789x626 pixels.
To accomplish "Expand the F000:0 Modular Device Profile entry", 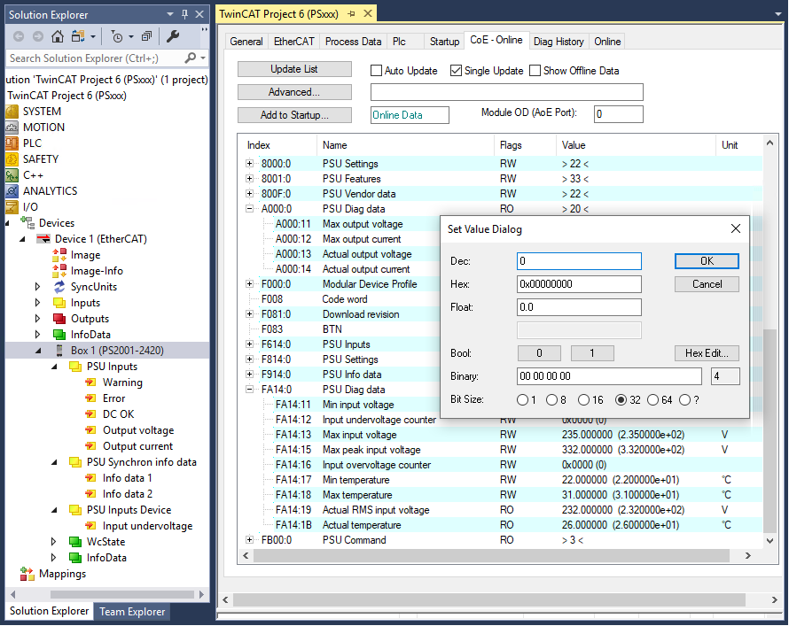I will 250,284.
